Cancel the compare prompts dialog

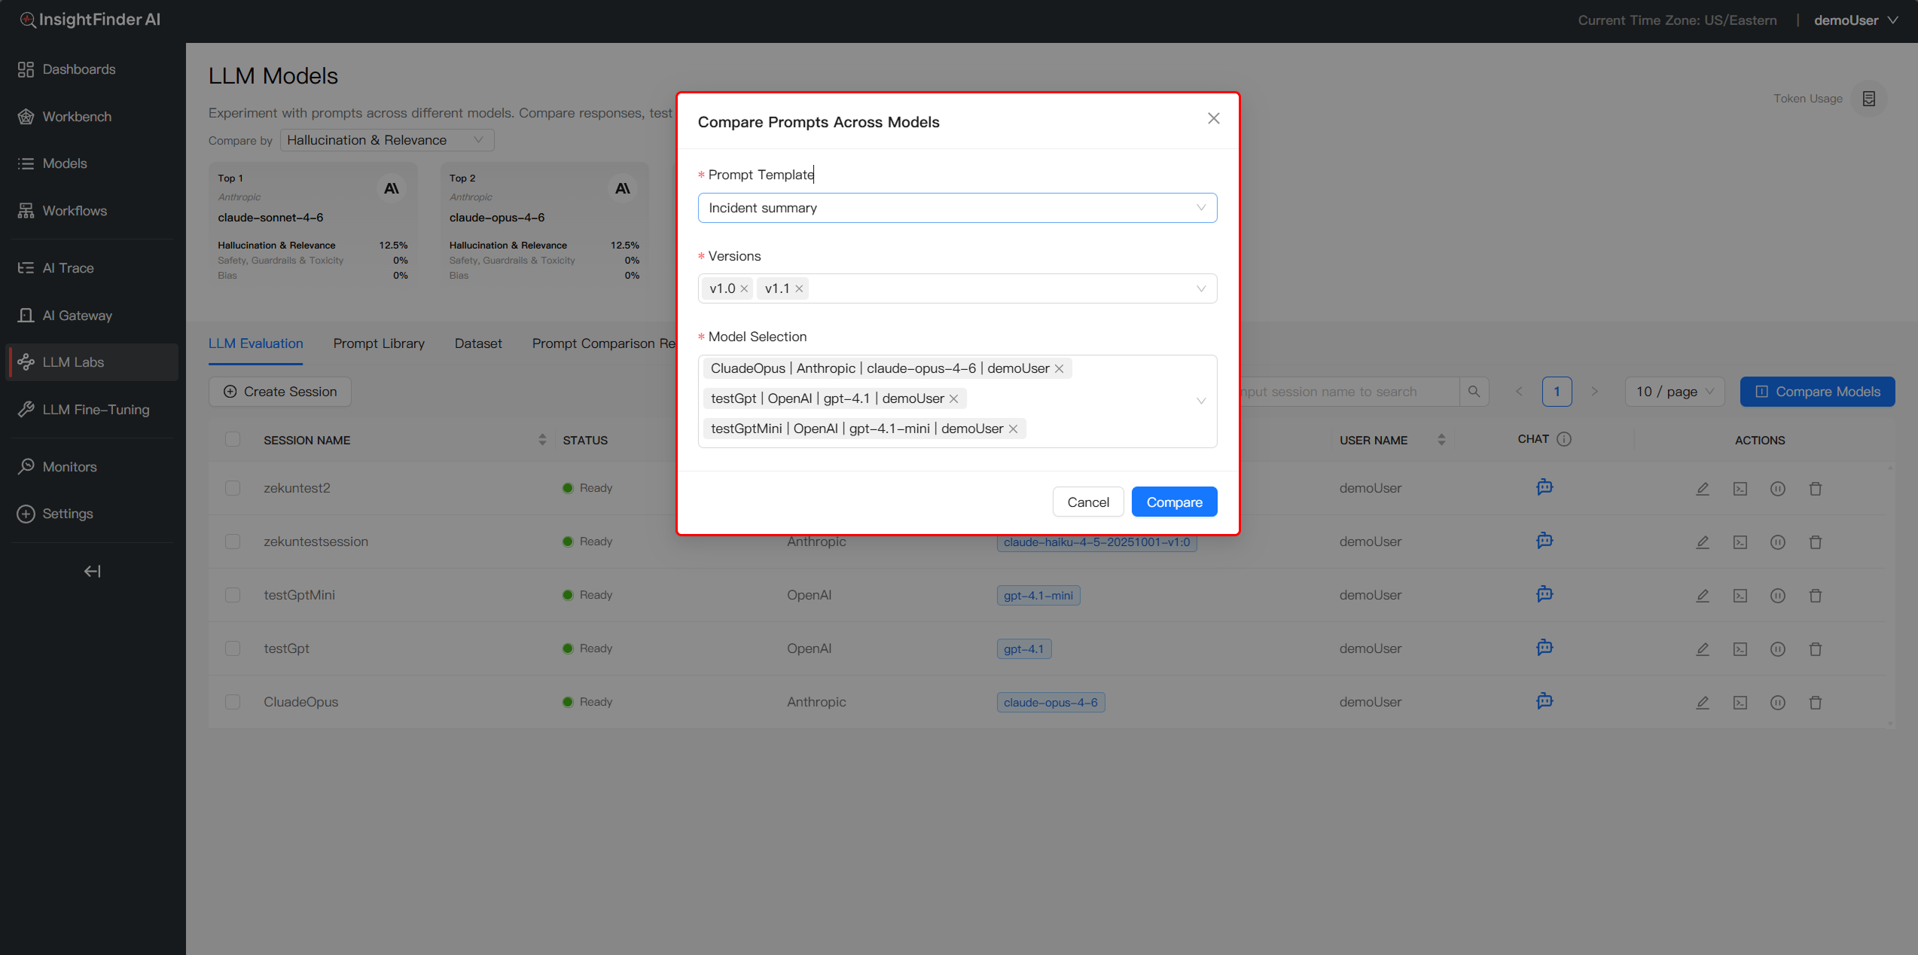point(1087,502)
